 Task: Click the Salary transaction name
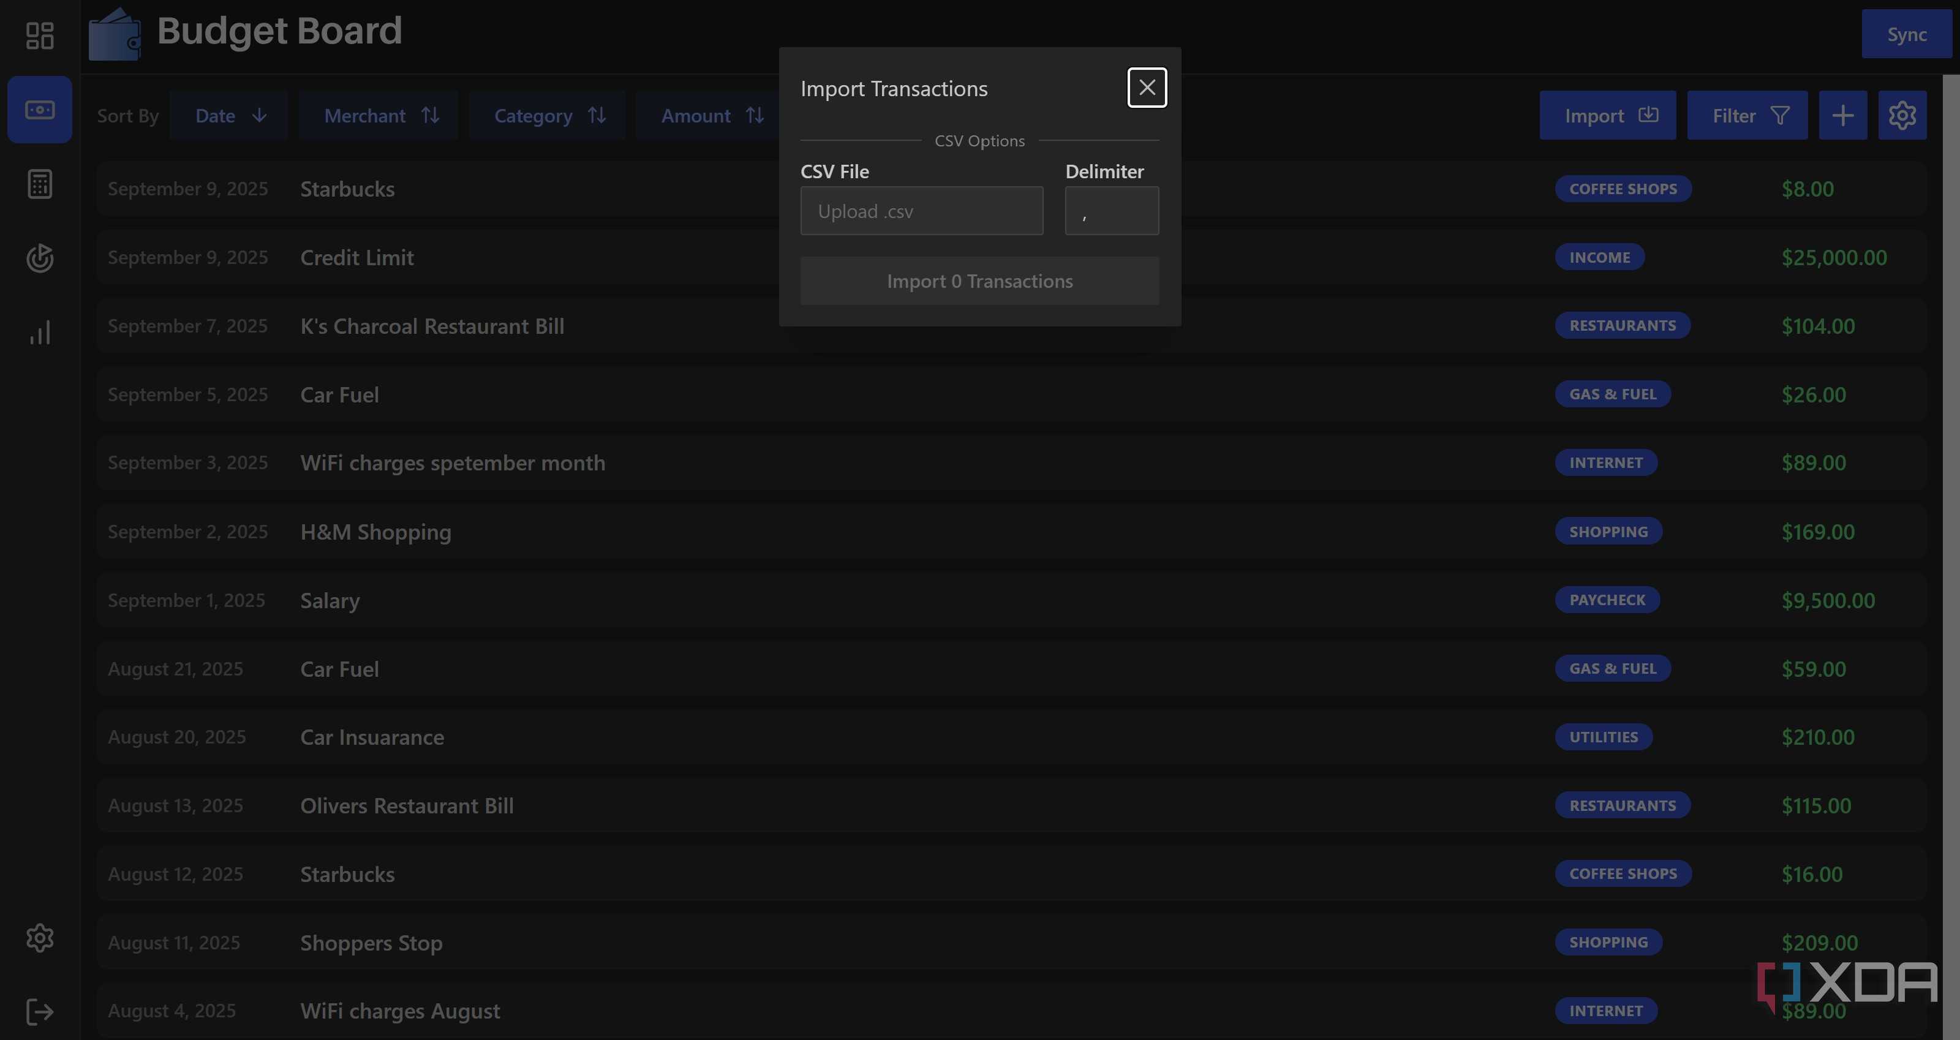(330, 600)
